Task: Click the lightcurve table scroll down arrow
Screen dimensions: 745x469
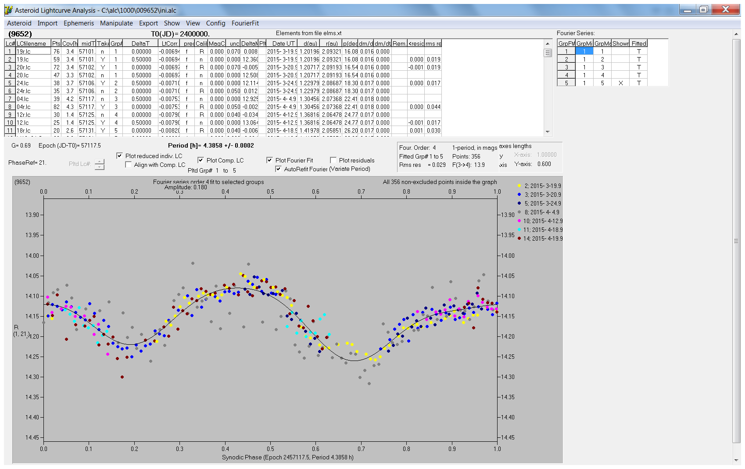Action: click(x=548, y=131)
